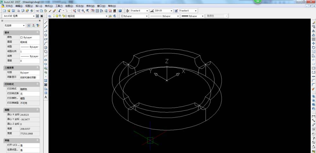316x153 pixels.
Task: Click the Undo arrow icon
Action: pos(60,11)
